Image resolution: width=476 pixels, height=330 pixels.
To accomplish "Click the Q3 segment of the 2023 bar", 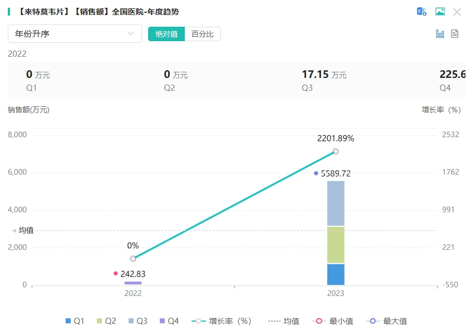I will [x=336, y=203].
